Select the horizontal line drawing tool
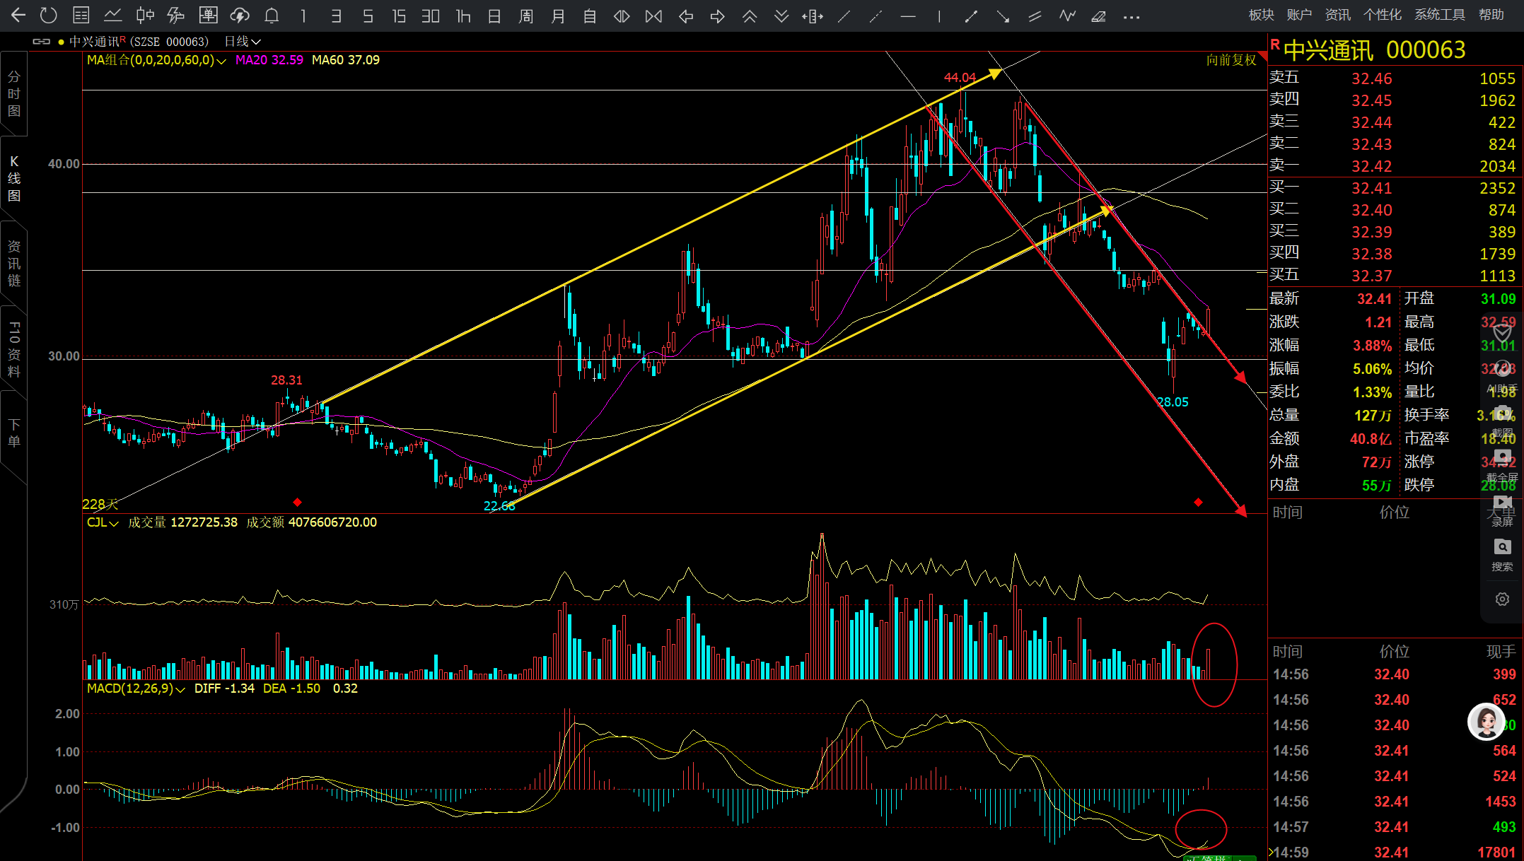This screenshot has height=861, width=1524. click(907, 16)
